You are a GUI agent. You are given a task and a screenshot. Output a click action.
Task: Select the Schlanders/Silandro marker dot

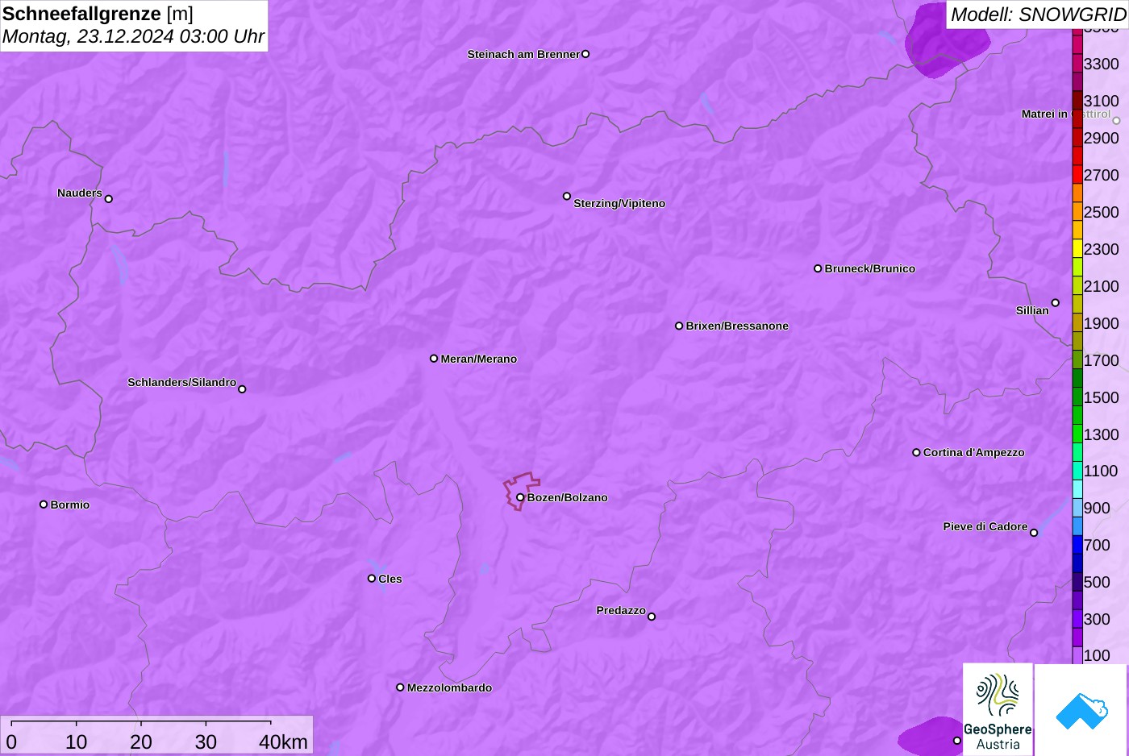242,389
